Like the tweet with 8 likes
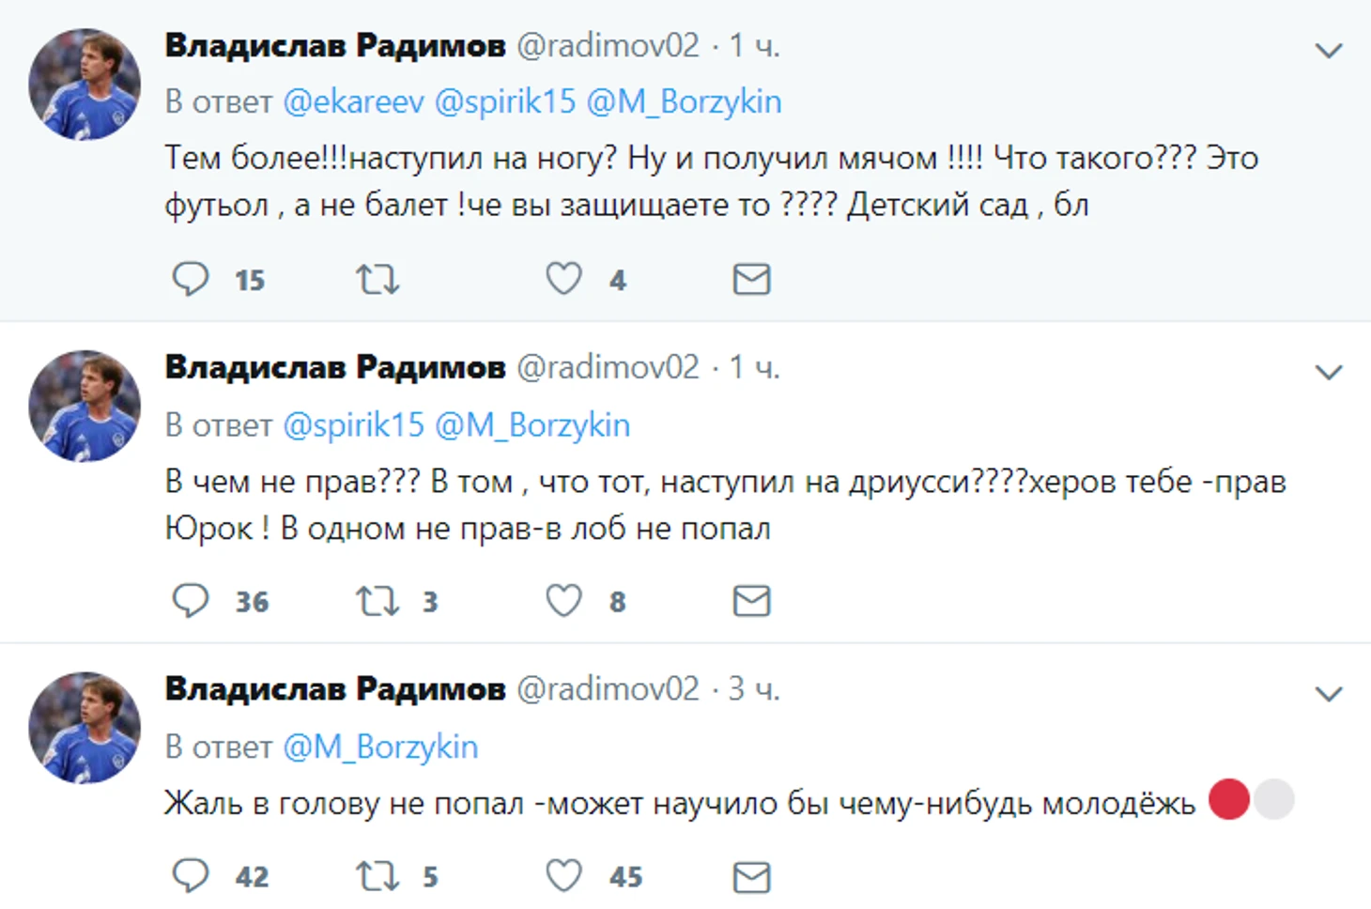 click(x=564, y=601)
